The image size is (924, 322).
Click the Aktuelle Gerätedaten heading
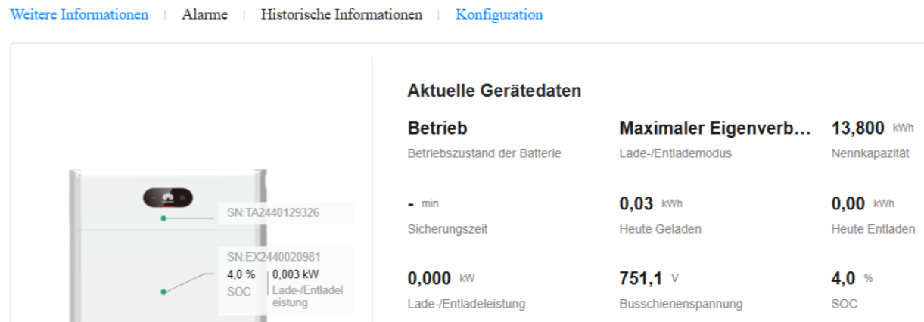point(494,91)
